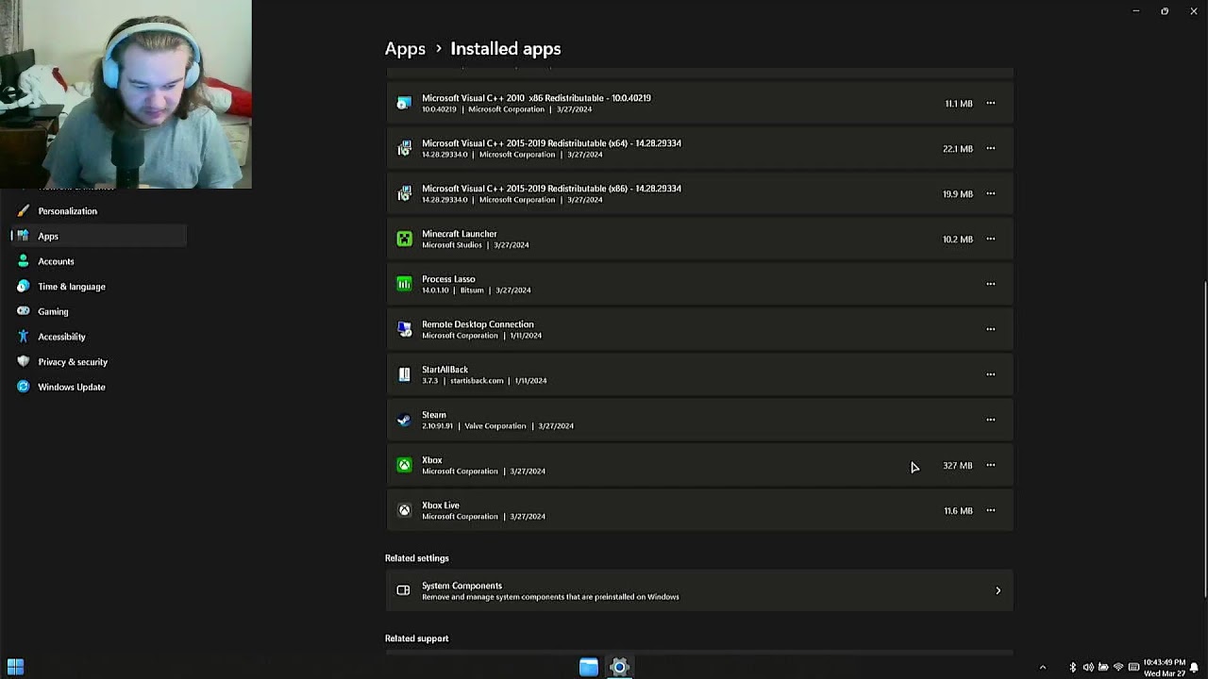
Task: Show more options for Process Lasso
Action: (990, 284)
